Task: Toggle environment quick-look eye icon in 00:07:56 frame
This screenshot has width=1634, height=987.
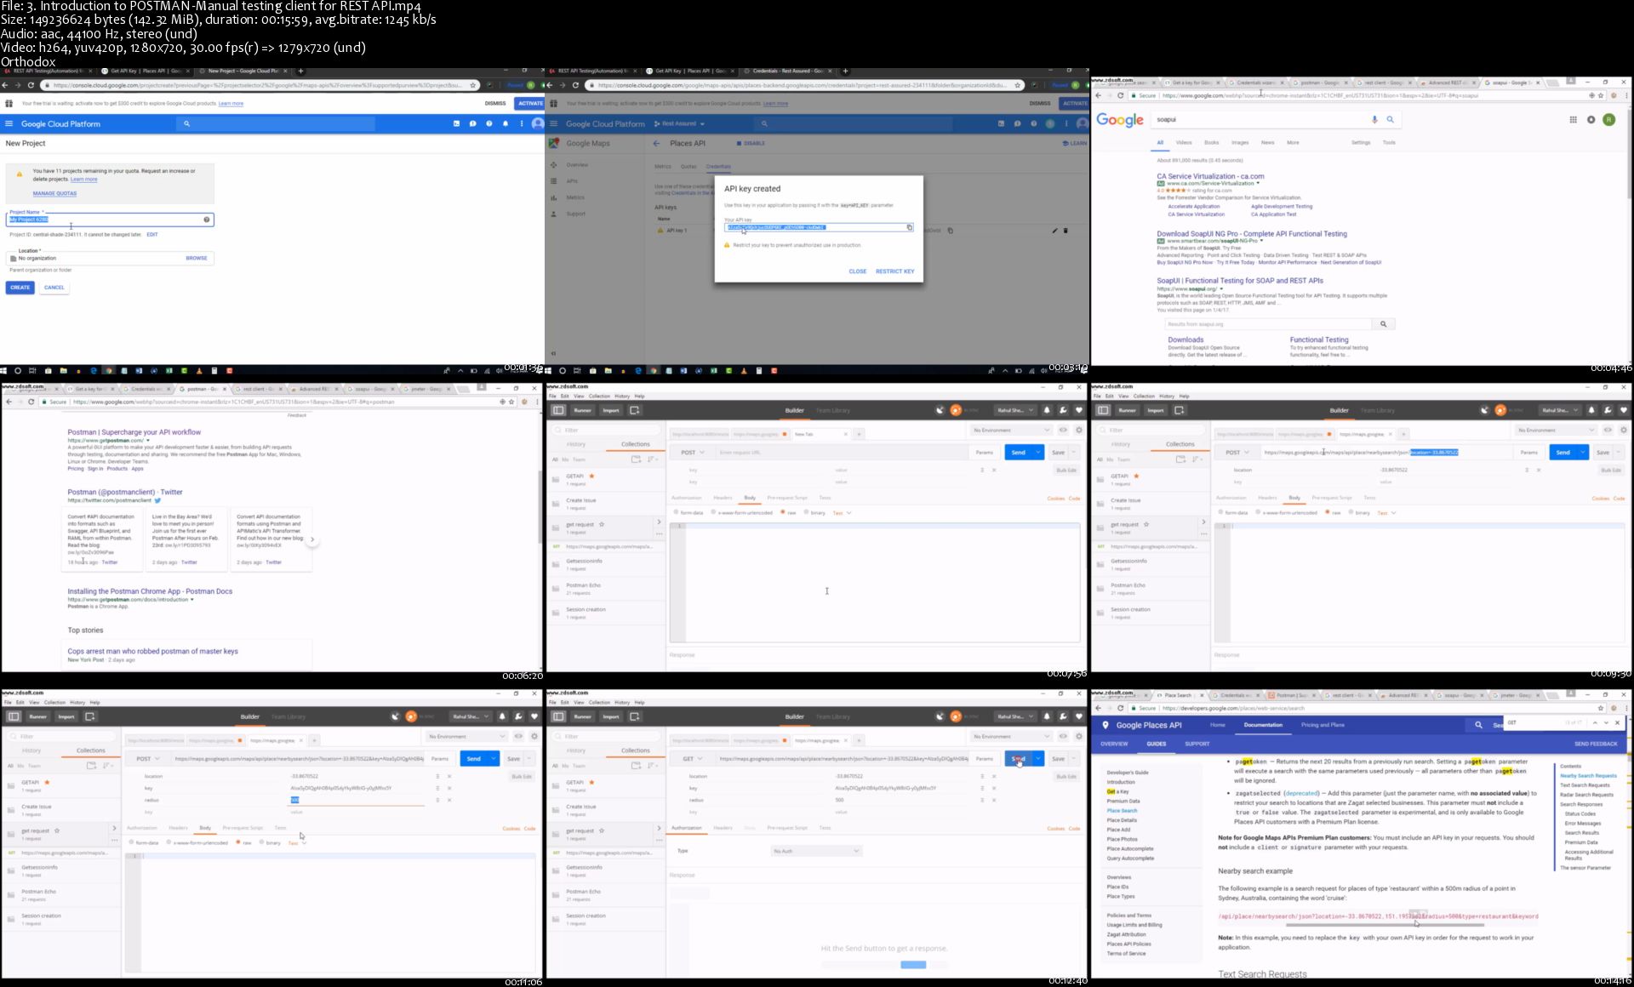Action: pos(1063,430)
